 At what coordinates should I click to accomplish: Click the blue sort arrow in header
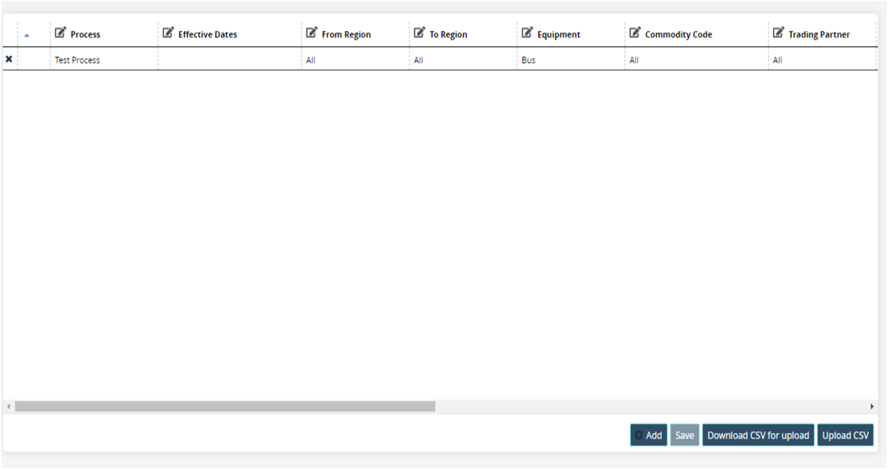point(27,35)
